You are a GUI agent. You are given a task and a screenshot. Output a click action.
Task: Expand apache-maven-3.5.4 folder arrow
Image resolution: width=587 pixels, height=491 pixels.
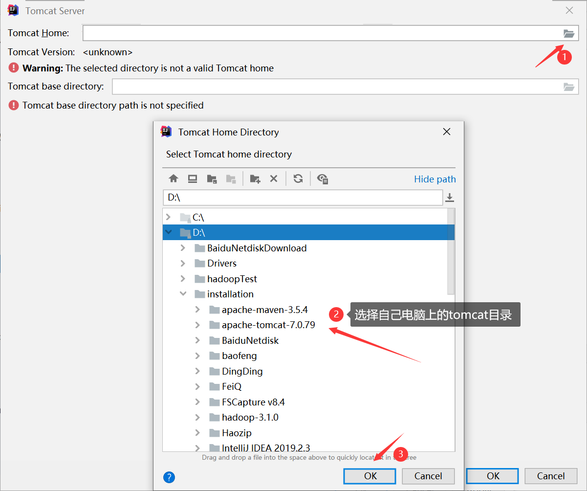(x=197, y=310)
